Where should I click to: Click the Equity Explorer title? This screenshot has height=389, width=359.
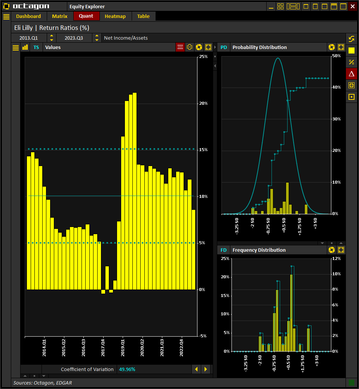tap(87, 6)
